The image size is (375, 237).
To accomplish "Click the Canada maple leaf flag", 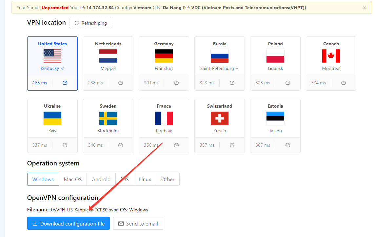I will click(x=331, y=56).
